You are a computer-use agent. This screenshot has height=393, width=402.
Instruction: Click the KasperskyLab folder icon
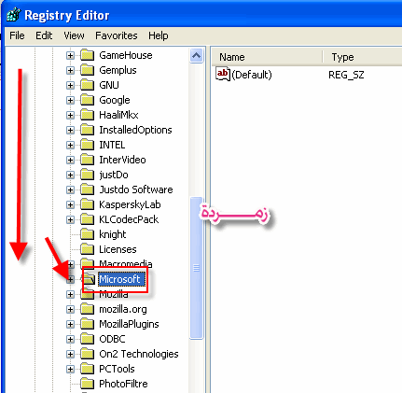coord(87,204)
